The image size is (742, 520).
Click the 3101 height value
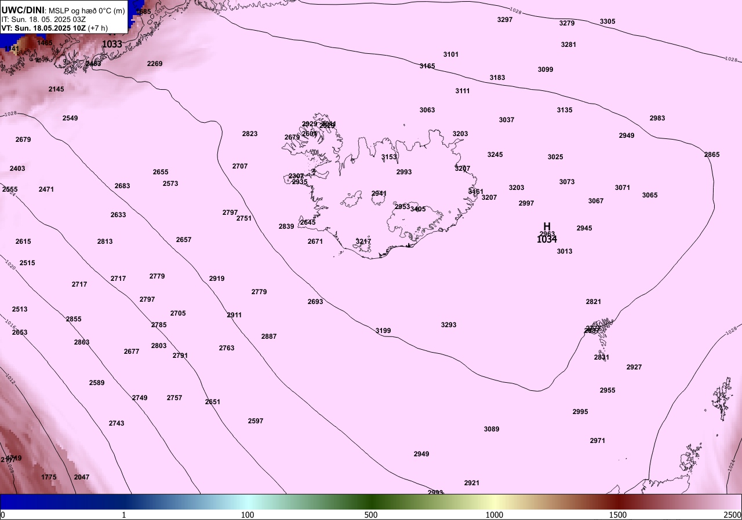click(451, 54)
